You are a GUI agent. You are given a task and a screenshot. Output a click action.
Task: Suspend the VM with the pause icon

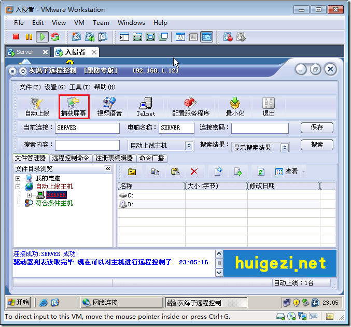[x=29, y=37]
